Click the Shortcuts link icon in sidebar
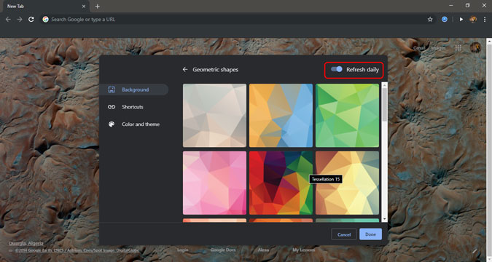The height and width of the screenshot is (262, 492). [112, 107]
